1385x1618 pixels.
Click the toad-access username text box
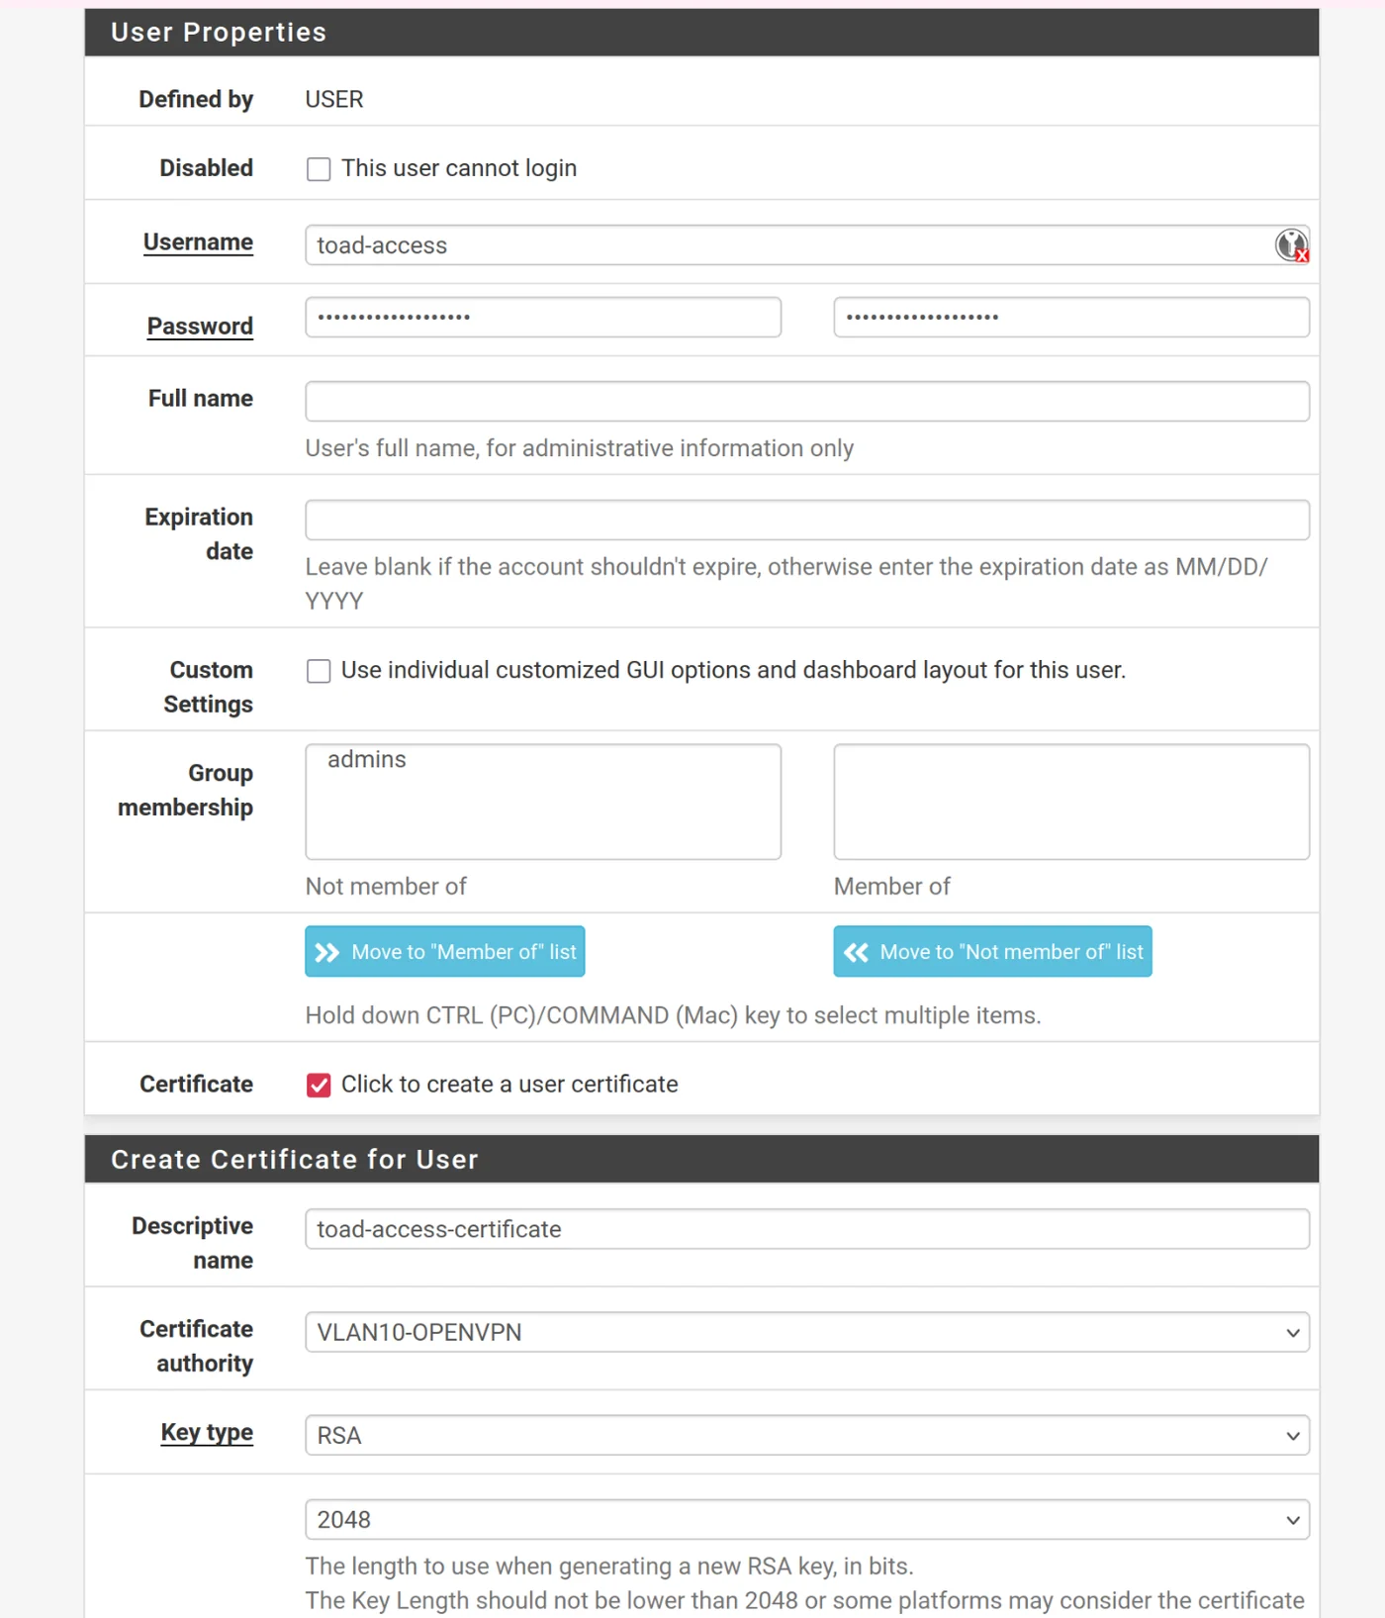click(692, 244)
